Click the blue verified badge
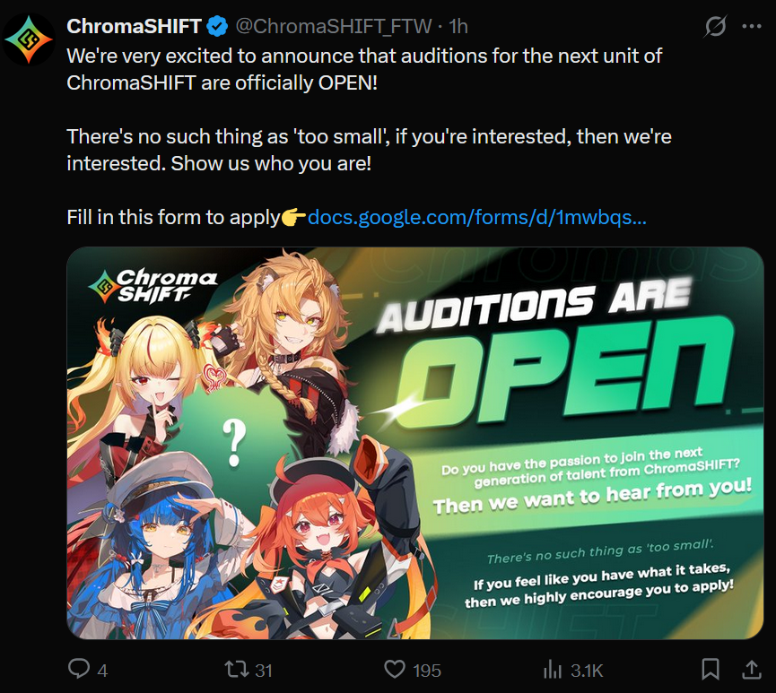 pyautogui.click(x=217, y=26)
